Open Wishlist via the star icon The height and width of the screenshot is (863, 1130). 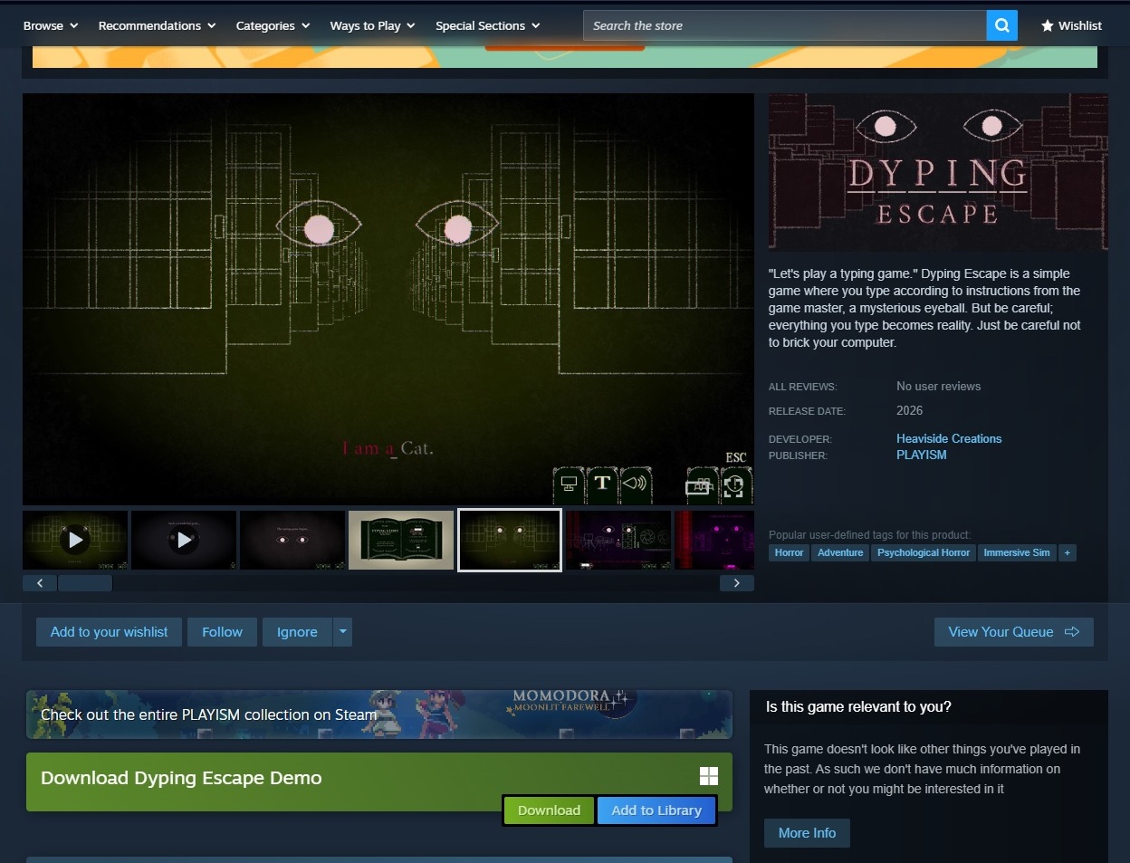(x=1048, y=26)
